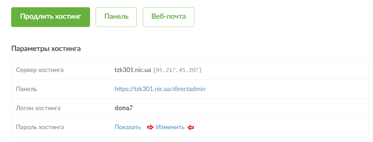373x142 pixels.
Task: Follow the tzk301.nic.ua/directadmin link
Action: 160,89
